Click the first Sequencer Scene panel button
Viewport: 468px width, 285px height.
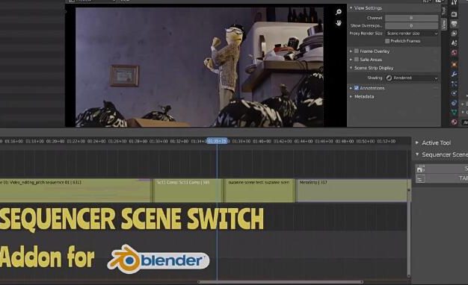(x=441, y=169)
